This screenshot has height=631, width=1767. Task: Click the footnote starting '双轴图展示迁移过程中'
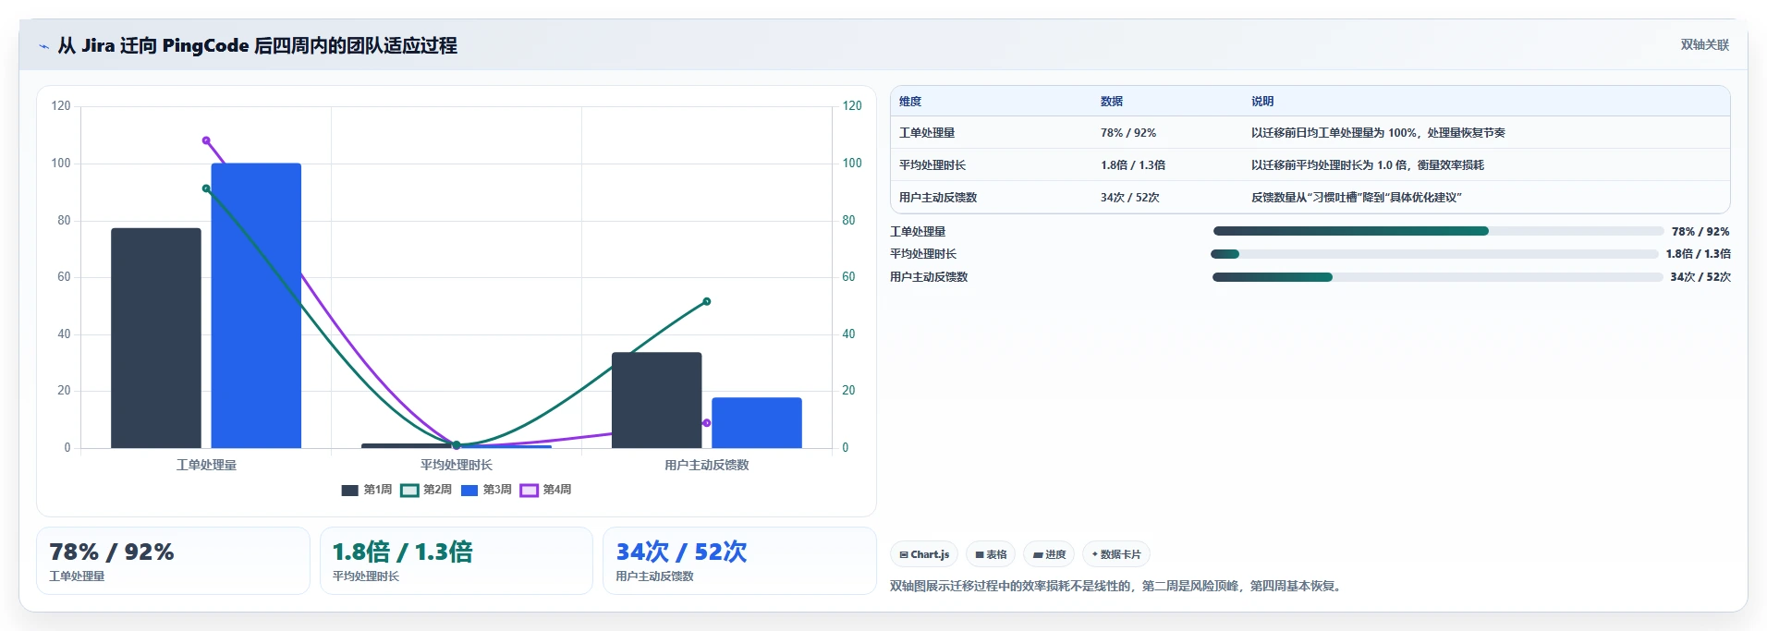(1117, 586)
